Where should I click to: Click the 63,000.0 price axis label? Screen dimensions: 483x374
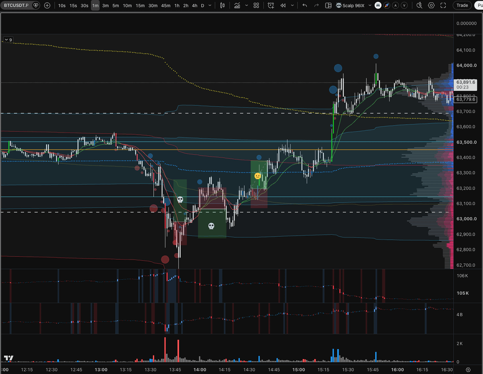(466, 219)
